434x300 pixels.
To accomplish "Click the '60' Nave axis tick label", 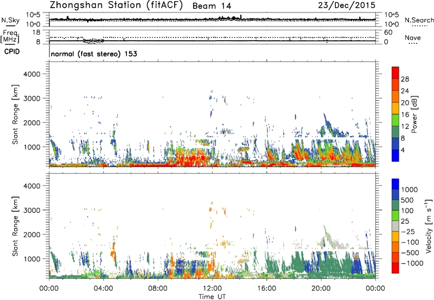I will [x=388, y=32].
